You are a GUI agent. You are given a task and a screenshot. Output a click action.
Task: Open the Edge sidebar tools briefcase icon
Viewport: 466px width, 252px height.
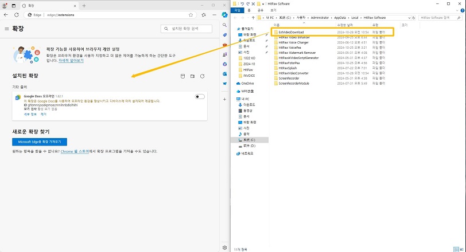click(x=225, y=45)
